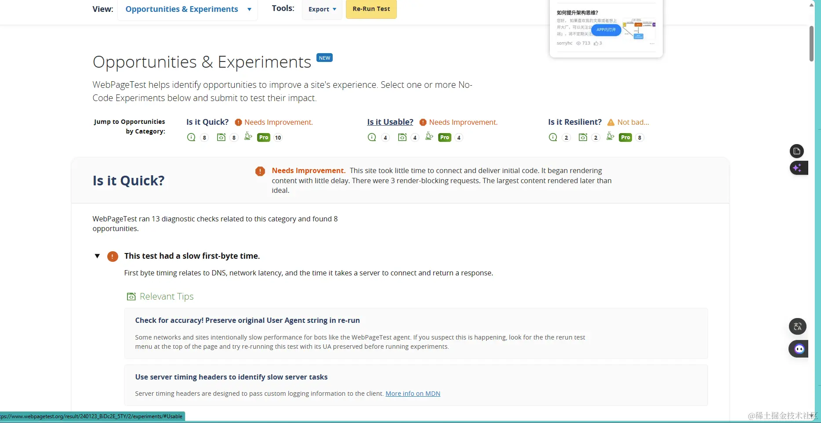This screenshot has width=821, height=423.
Task: Click the vertical scrollbar thumb
Action: tap(812, 44)
